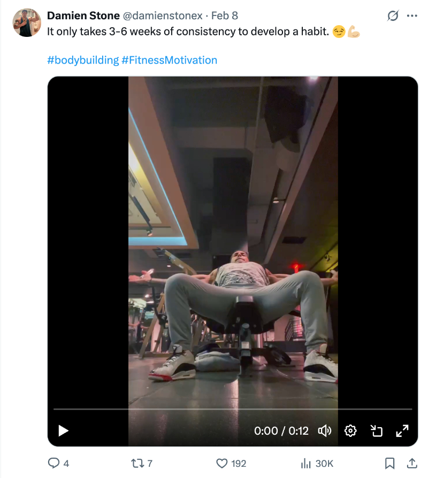Mute the video volume speaker icon
Image resolution: width=428 pixels, height=478 pixels.
325,431
